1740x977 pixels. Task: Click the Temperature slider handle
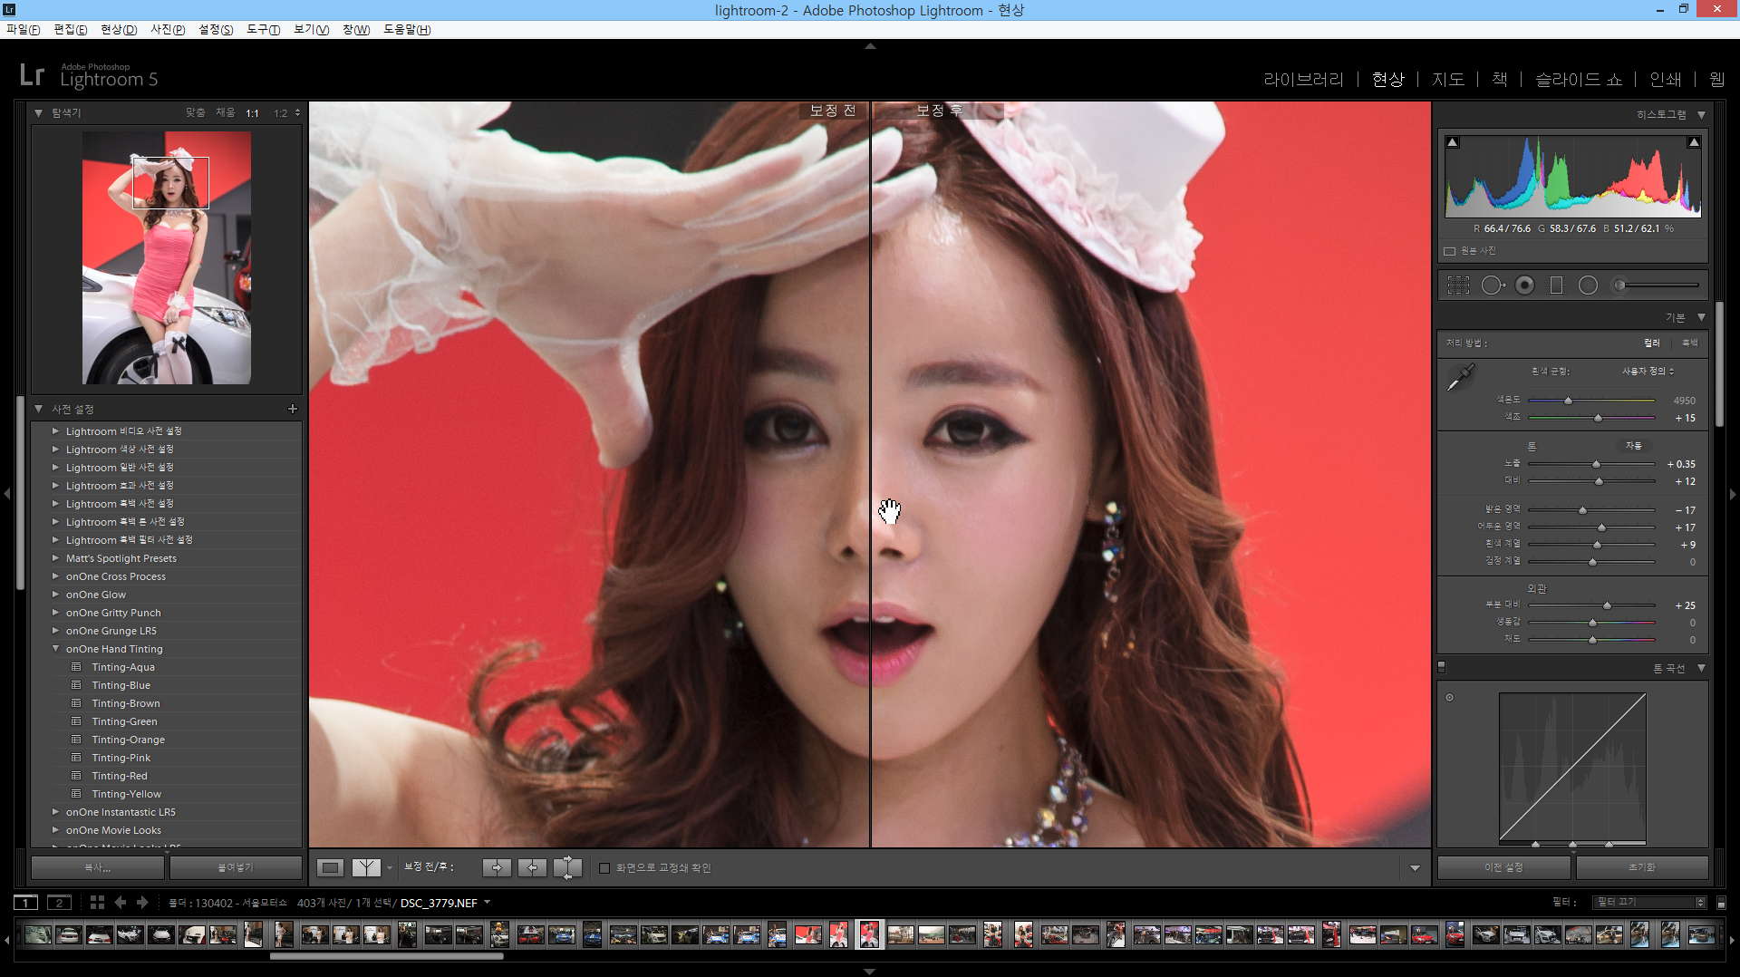[x=1568, y=400]
